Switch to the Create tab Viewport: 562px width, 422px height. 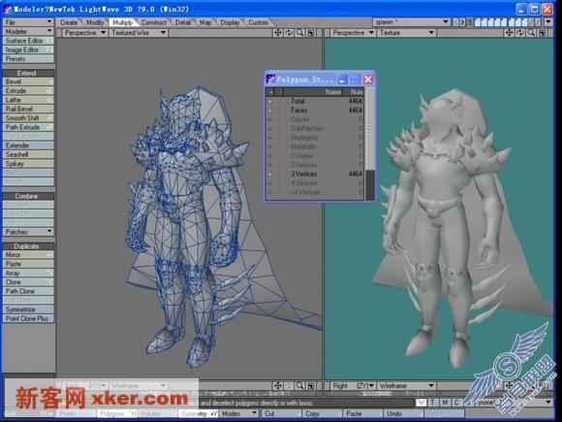click(x=69, y=22)
